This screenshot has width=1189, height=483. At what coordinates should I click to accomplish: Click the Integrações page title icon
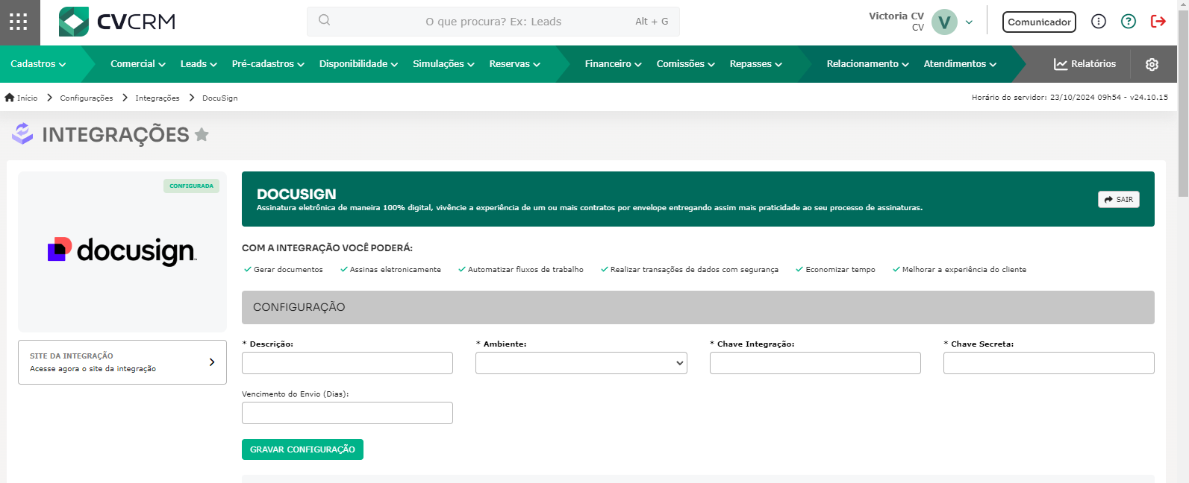[x=23, y=134]
